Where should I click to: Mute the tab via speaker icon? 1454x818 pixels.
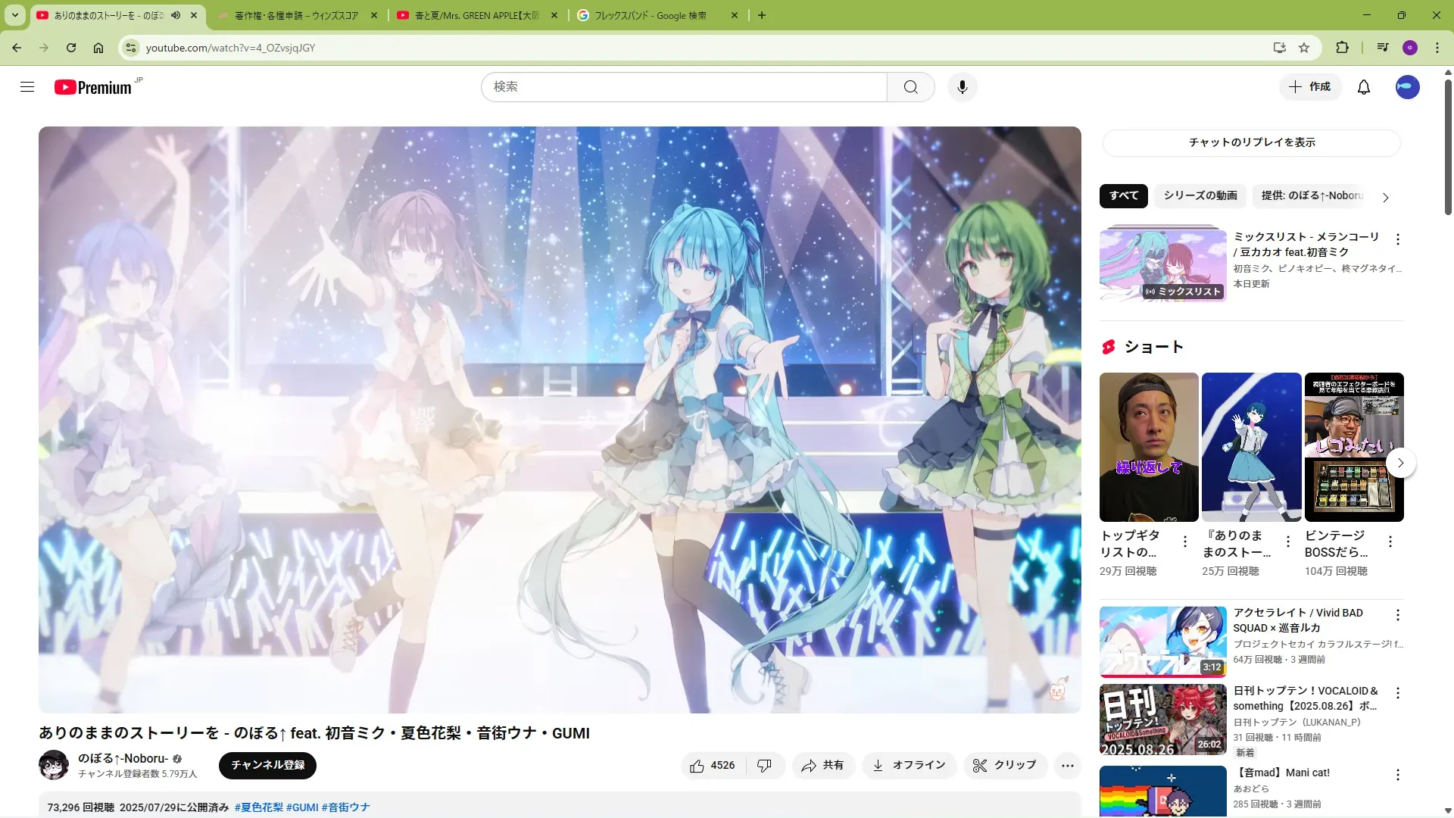tap(176, 15)
